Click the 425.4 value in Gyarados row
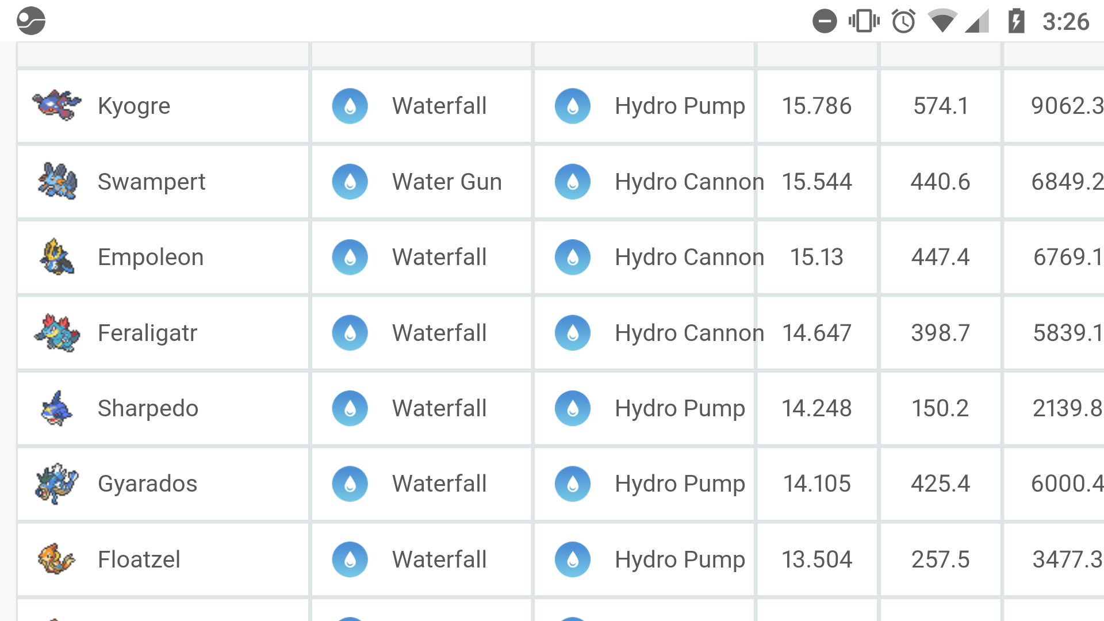Screen dimensions: 1104x621 click(941, 484)
